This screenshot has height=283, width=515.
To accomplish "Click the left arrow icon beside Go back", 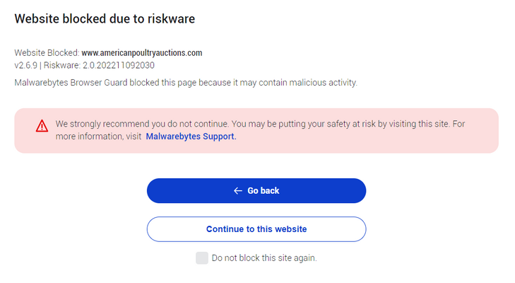I will (x=238, y=191).
